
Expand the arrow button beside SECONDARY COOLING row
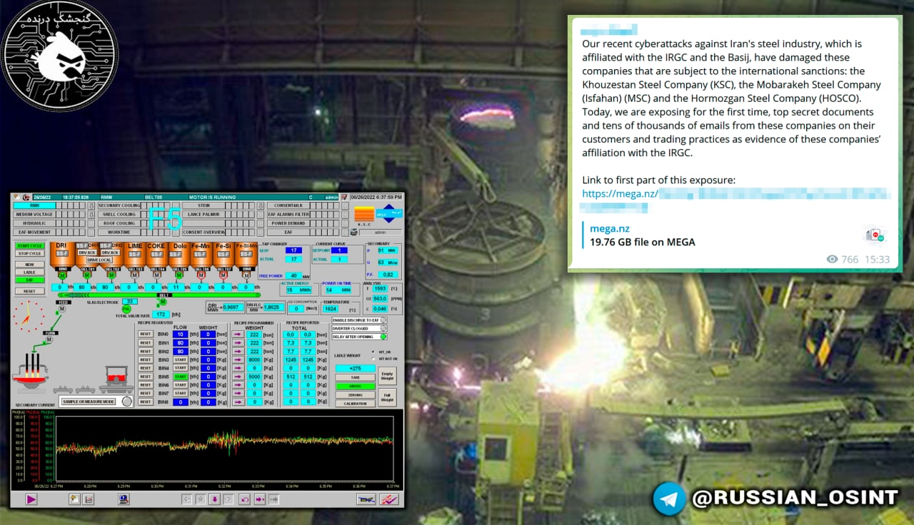click(176, 205)
